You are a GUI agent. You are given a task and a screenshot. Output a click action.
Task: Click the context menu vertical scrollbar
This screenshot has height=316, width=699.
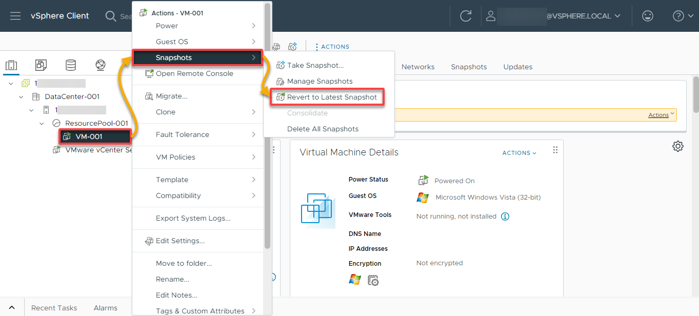tap(267, 126)
